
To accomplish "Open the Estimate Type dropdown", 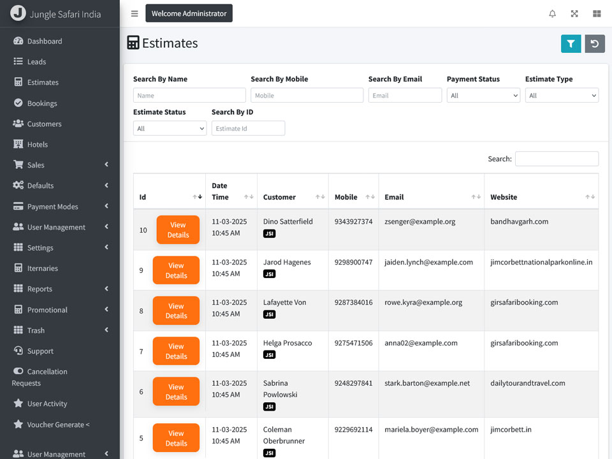I will [562, 95].
